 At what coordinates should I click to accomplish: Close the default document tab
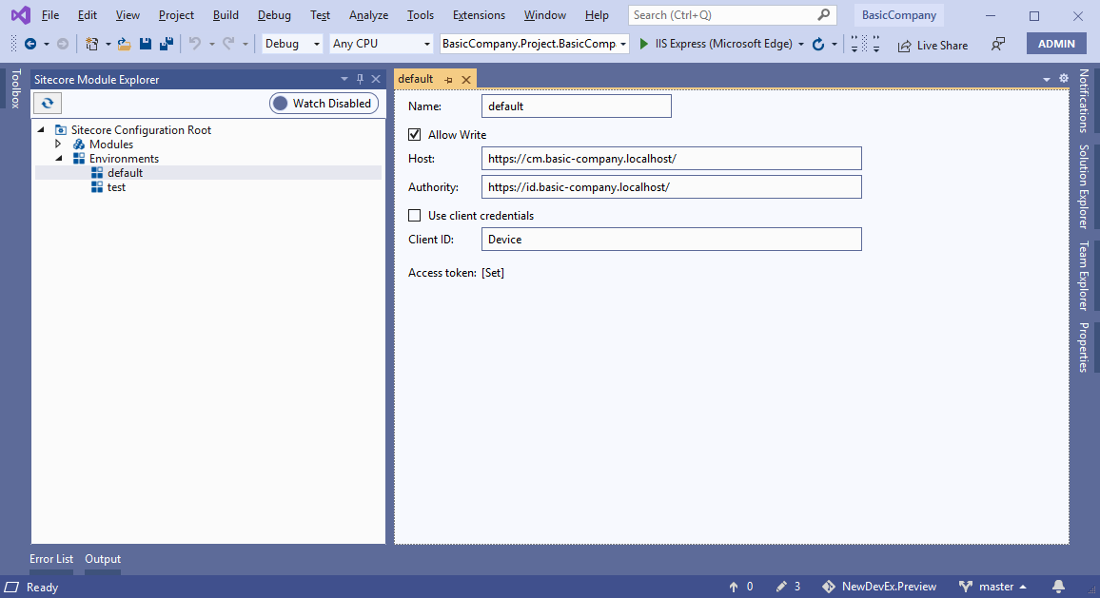[x=466, y=80]
